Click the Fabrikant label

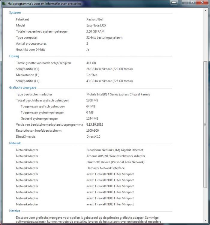click(22, 19)
